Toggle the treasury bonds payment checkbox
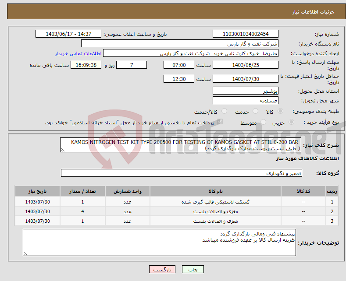This screenshot has height=281, width=346. tap(220, 122)
